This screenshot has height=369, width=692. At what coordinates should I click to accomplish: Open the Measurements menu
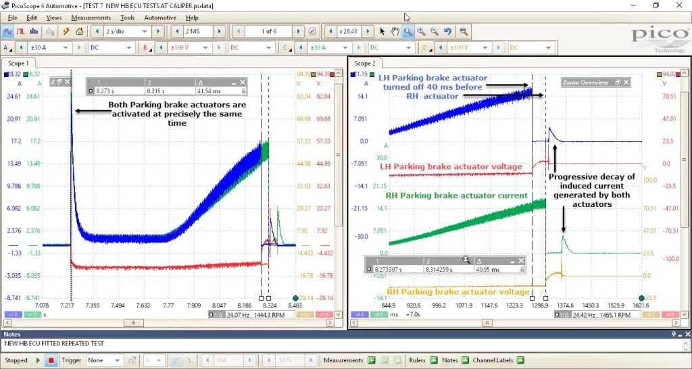91,18
